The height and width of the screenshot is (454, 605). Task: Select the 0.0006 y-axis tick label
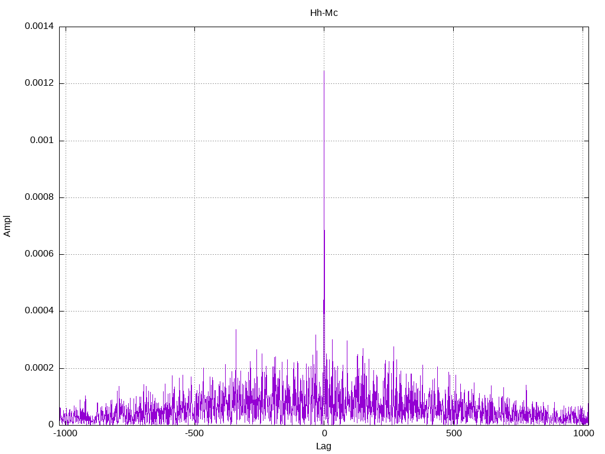tap(39, 254)
